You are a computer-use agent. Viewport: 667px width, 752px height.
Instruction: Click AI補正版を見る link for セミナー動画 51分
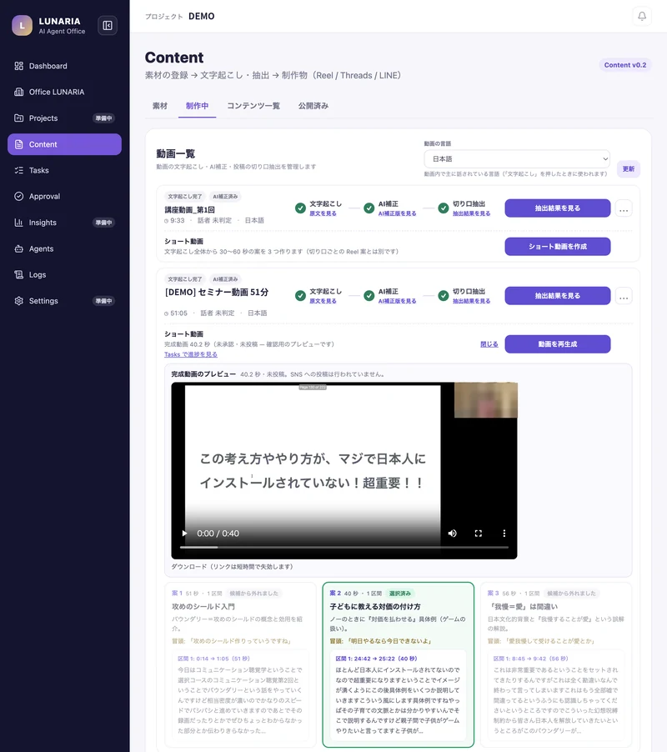[397, 301]
